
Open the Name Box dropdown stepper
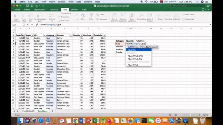point(23,25)
